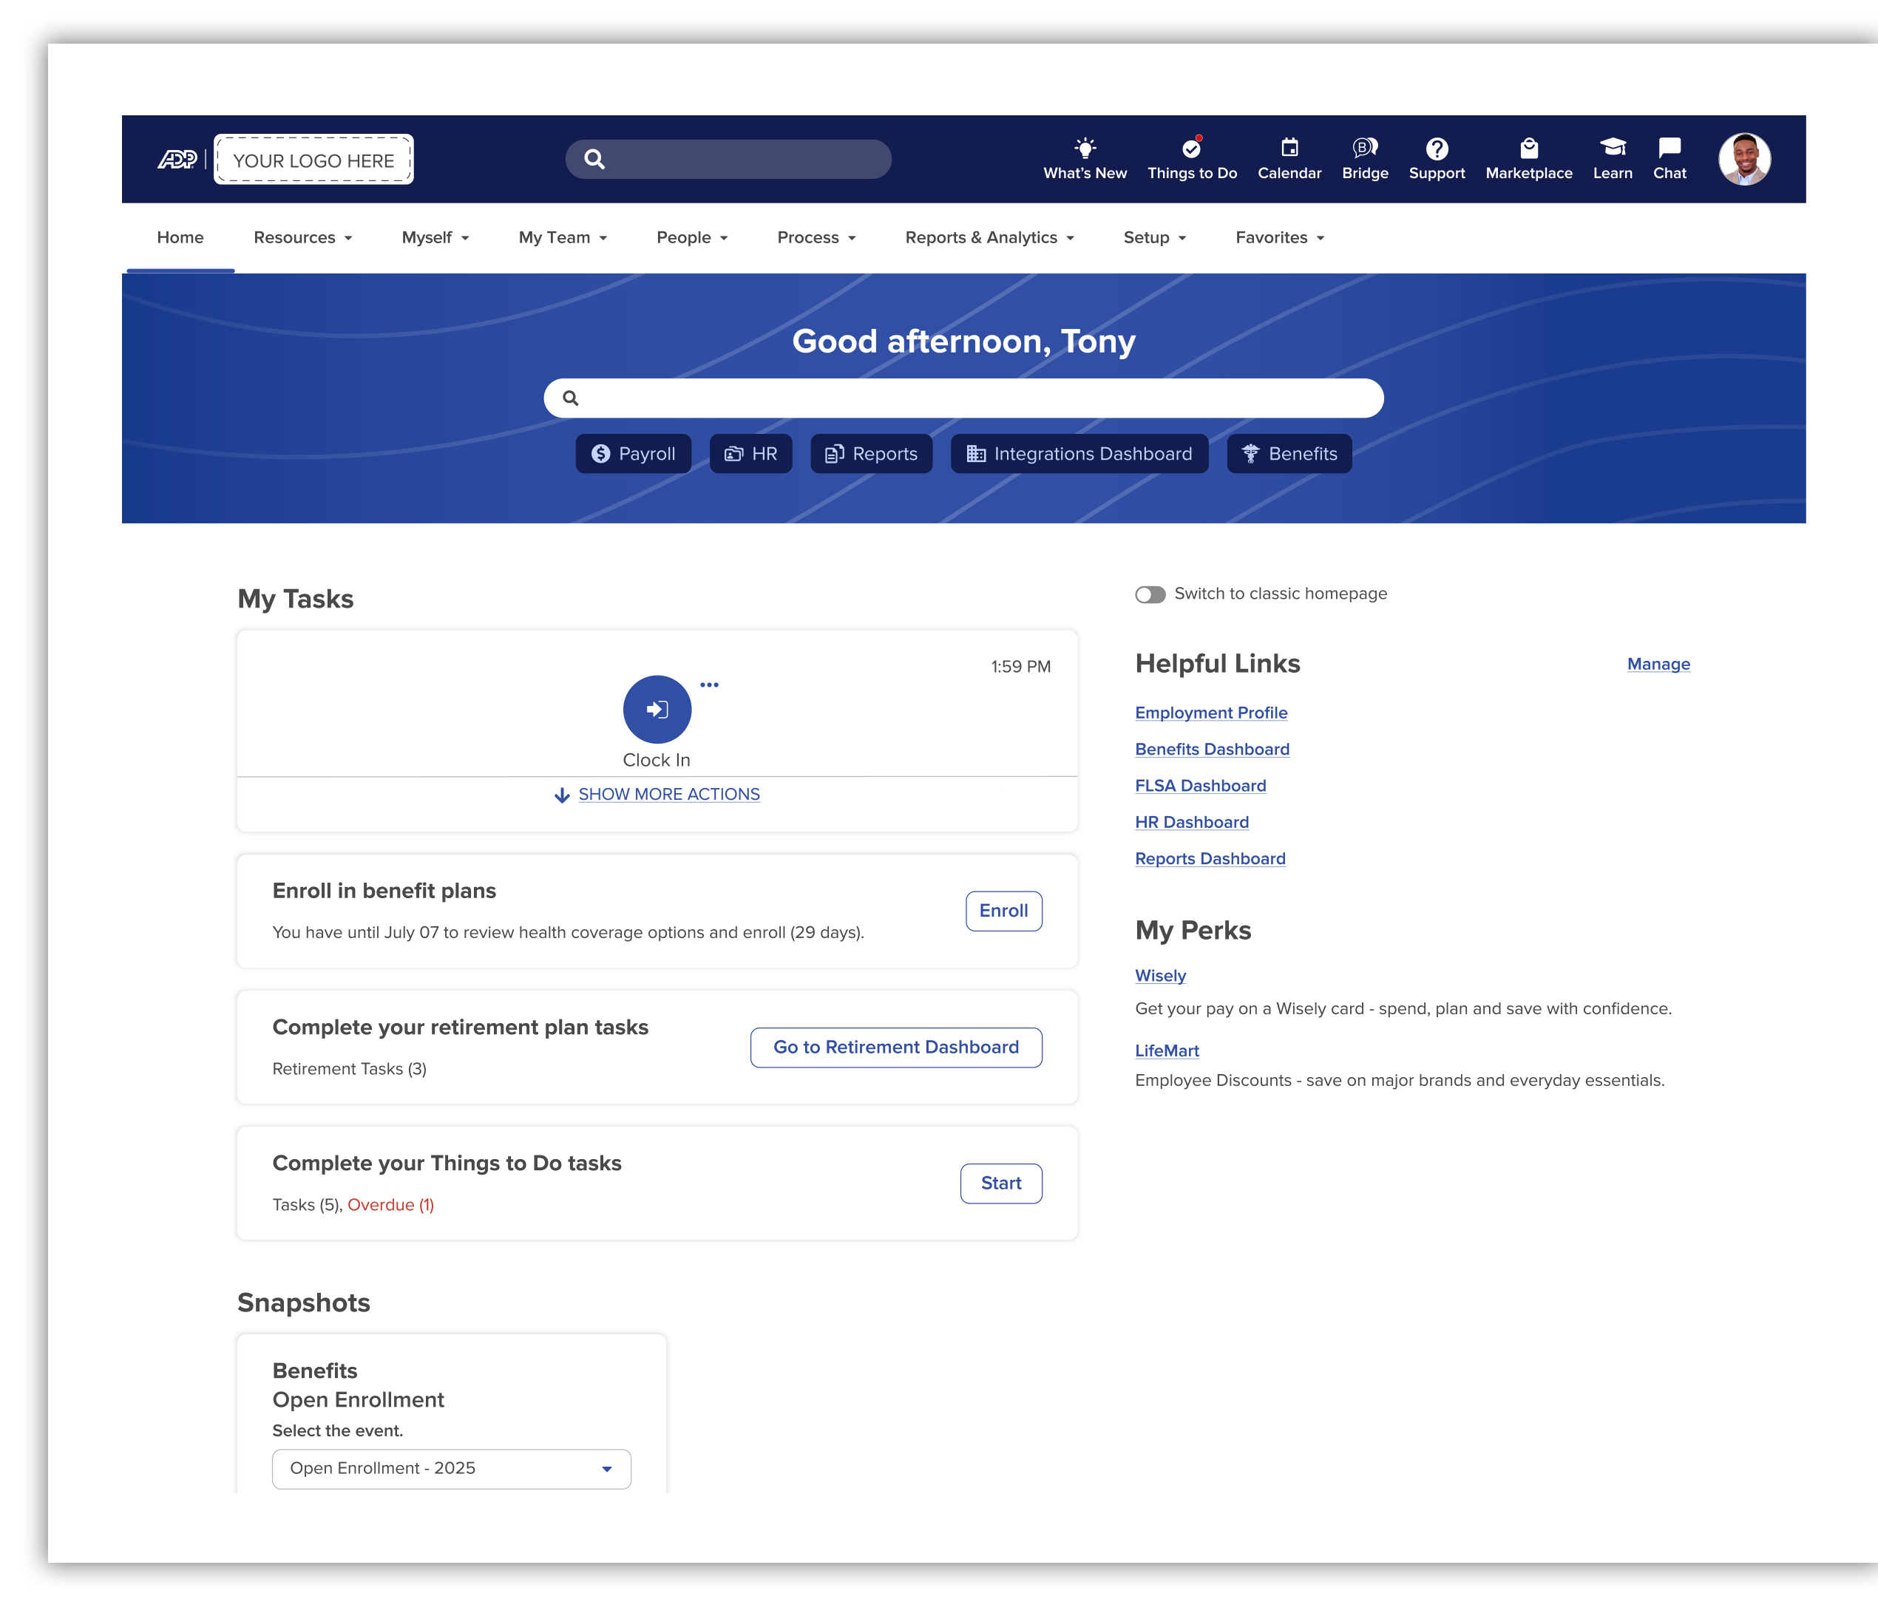
Task: Open the My Team menu
Action: click(x=562, y=237)
